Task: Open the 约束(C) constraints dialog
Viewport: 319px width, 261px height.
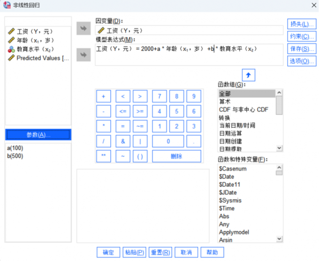Action: 302,37
